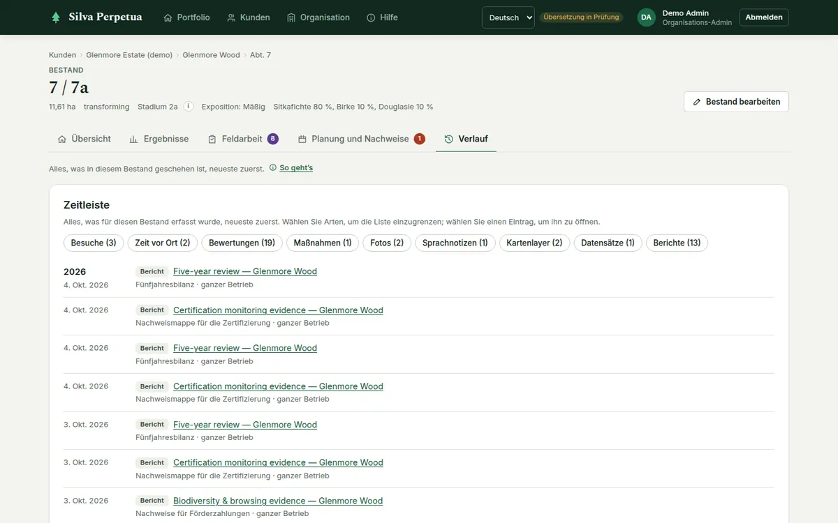This screenshot has width=838, height=523.
Task: Toggle the Berichte (13) filter chip
Action: tap(677, 243)
